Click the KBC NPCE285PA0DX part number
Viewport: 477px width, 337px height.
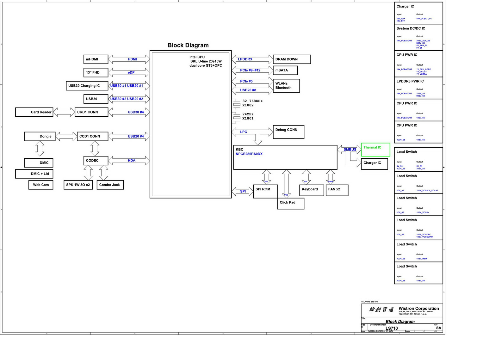click(249, 154)
